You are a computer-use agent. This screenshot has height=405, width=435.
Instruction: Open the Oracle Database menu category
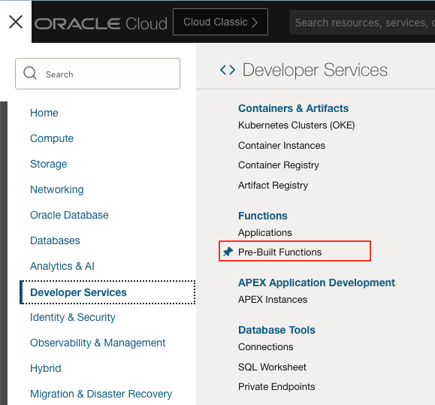click(69, 215)
